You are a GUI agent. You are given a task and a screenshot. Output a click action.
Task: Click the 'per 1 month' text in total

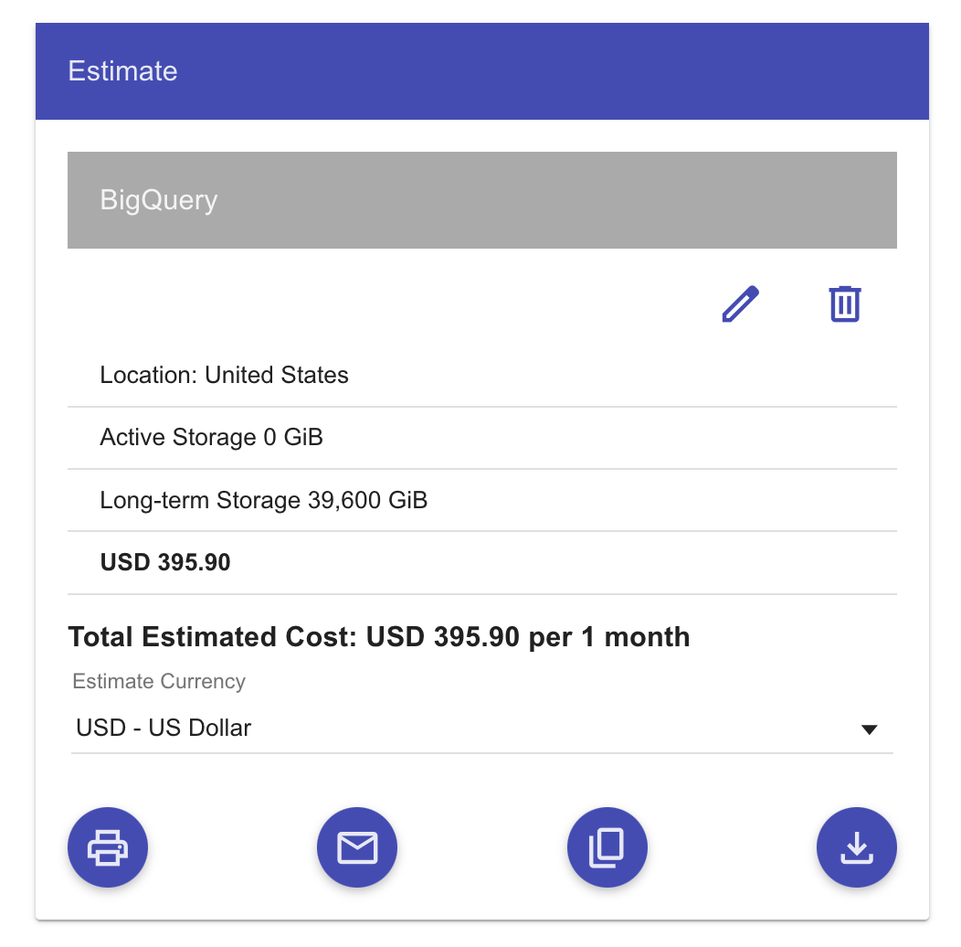(x=609, y=636)
